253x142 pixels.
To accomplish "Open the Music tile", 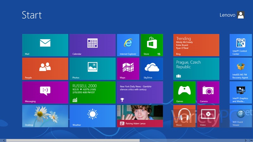I will click(x=184, y=116).
